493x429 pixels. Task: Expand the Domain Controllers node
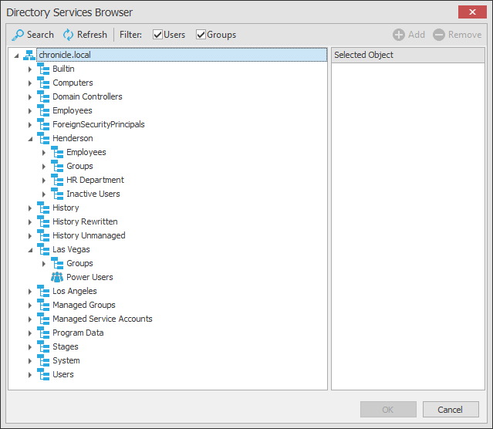click(x=30, y=97)
